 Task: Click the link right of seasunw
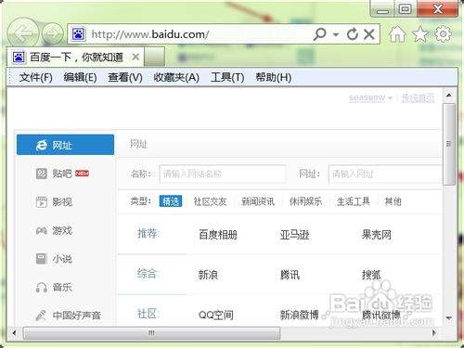418,98
